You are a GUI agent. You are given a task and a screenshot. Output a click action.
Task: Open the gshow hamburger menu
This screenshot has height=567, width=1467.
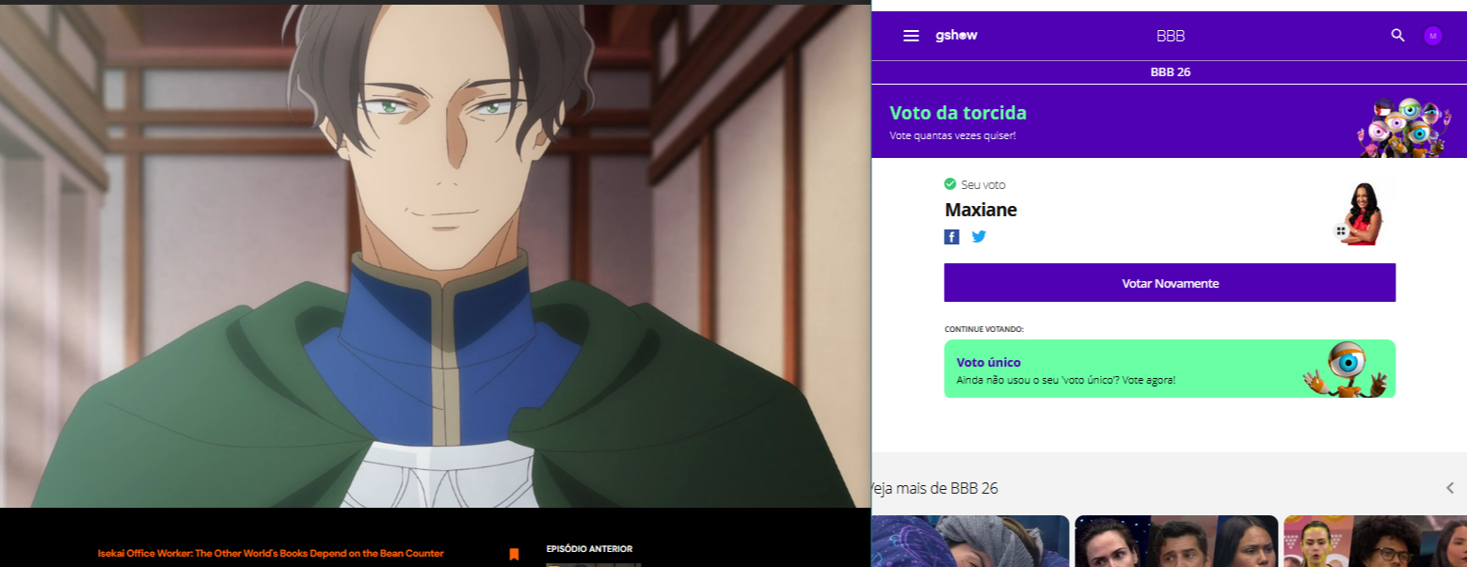point(911,36)
